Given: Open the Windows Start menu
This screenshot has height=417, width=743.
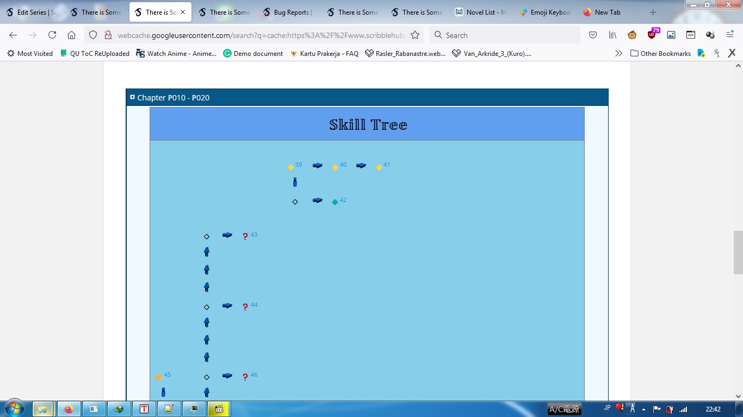Looking at the screenshot, I should [14, 408].
